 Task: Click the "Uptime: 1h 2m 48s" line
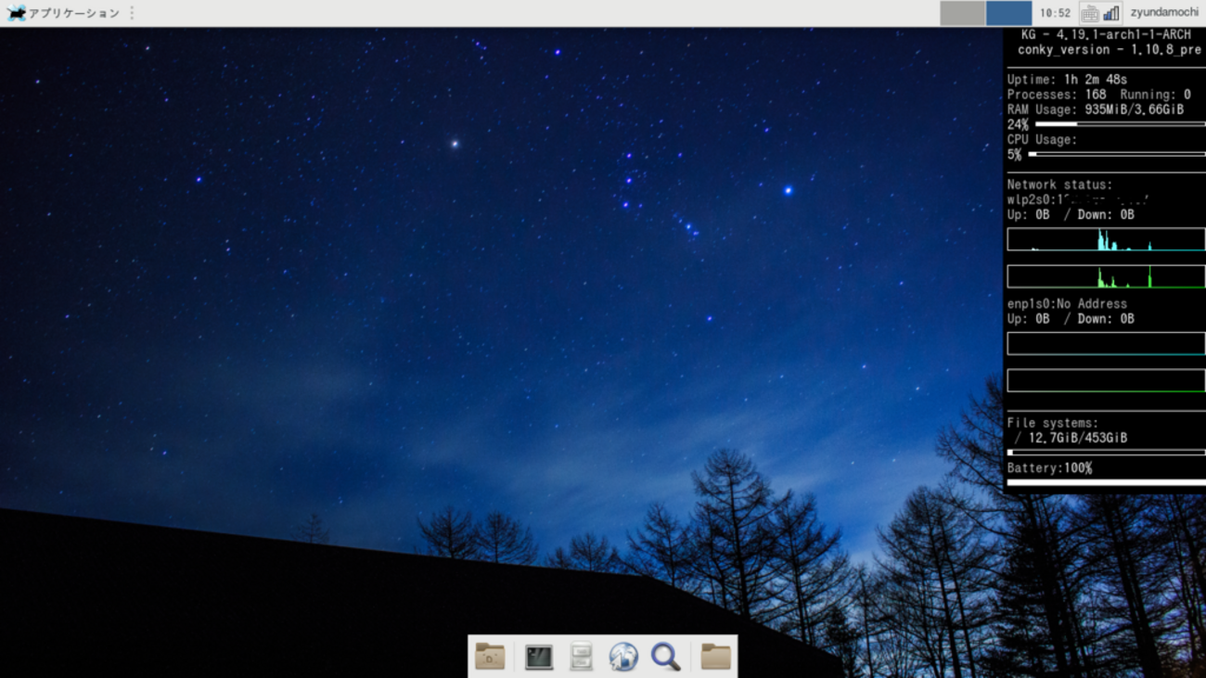point(1067,80)
